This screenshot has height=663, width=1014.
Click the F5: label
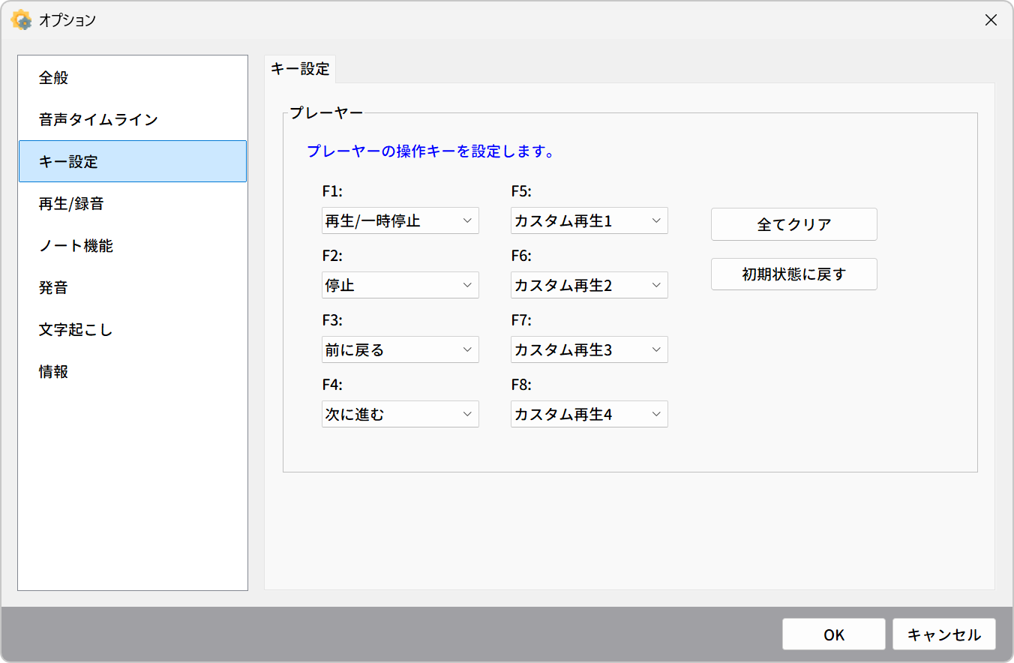click(x=521, y=191)
